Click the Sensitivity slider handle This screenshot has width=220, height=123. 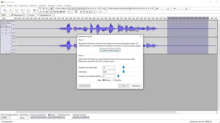pyautogui.click(x=123, y=72)
